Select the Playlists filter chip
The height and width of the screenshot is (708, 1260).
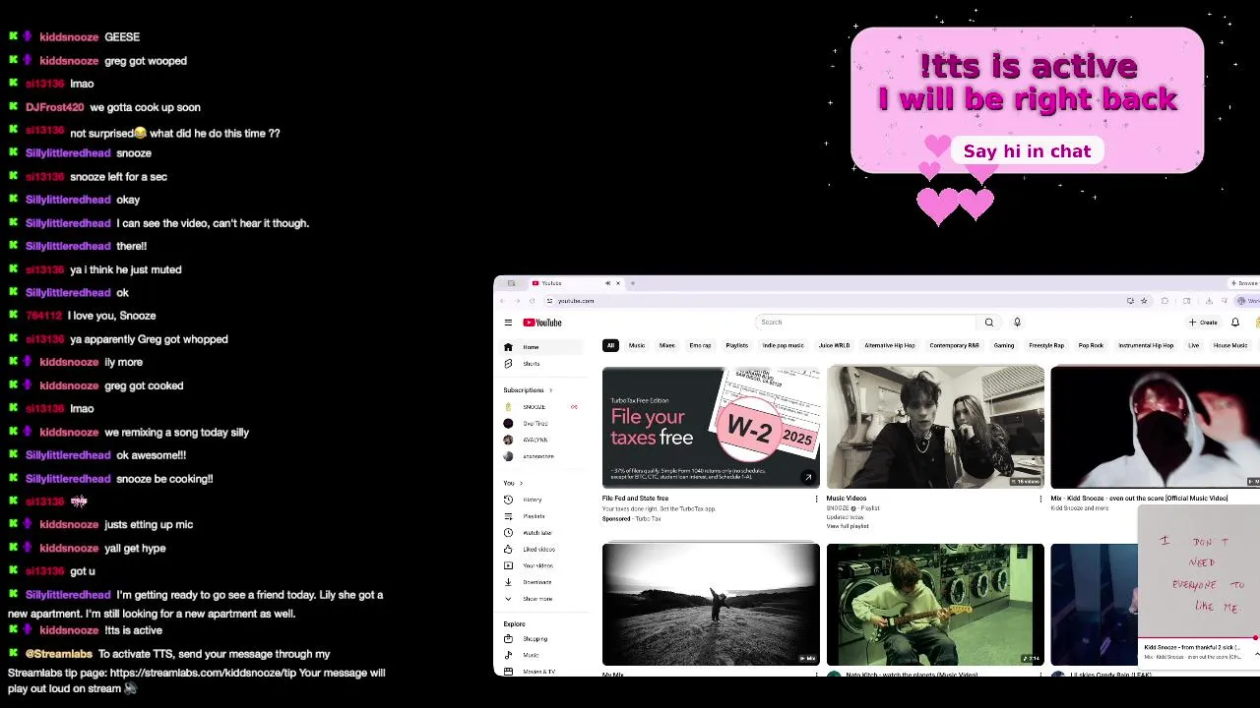pyautogui.click(x=736, y=346)
